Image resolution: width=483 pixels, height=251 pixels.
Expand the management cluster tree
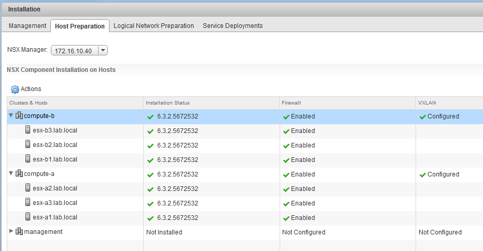tap(11, 231)
